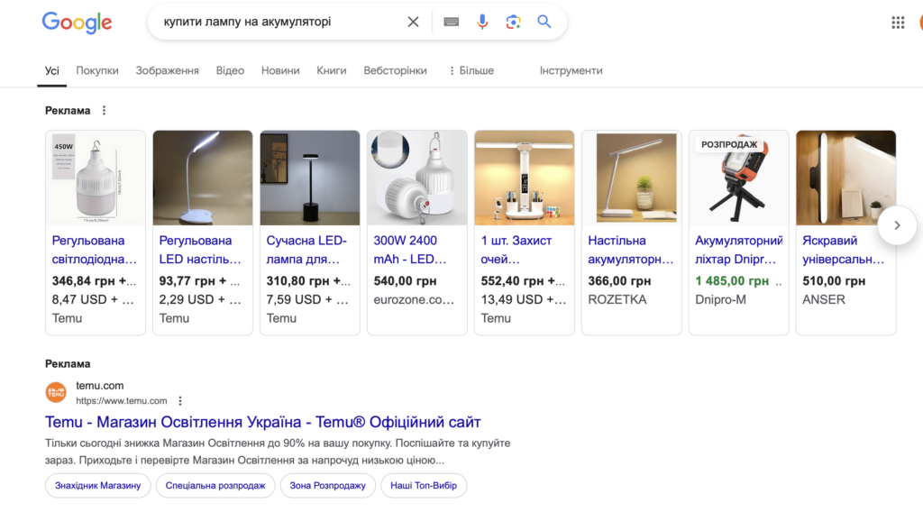Open 'Сучасна LED-лампа для…' product link

tap(306, 250)
